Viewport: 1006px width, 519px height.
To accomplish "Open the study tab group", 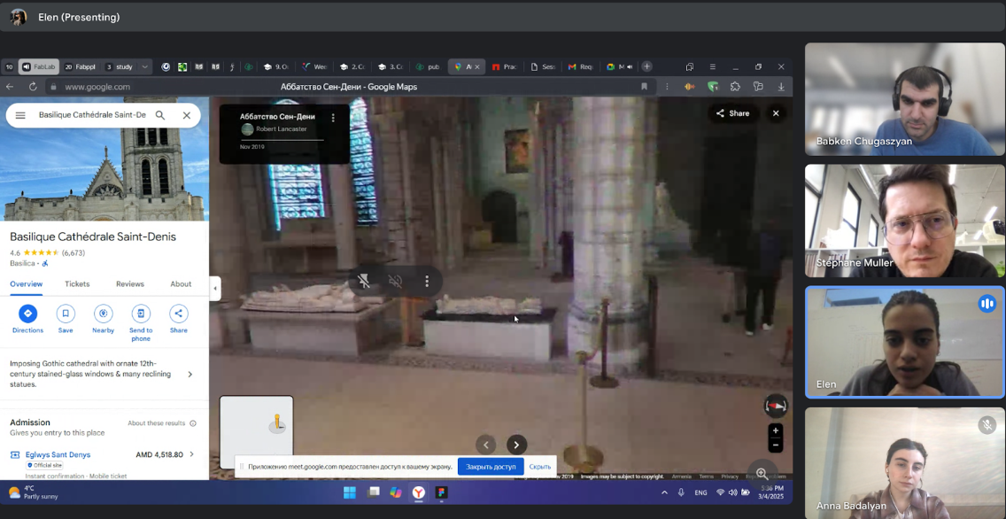I will [x=120, y=66].
